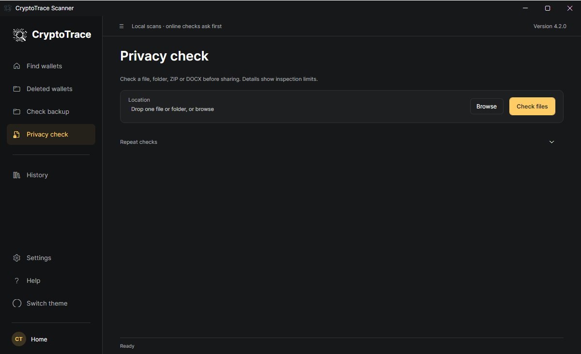Click the Deleted wallets folder icon
Screen dimensions: 581x354
17,89
